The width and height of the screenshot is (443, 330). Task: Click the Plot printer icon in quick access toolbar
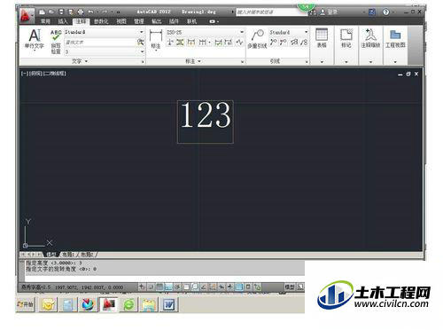[x=81, y=12]
